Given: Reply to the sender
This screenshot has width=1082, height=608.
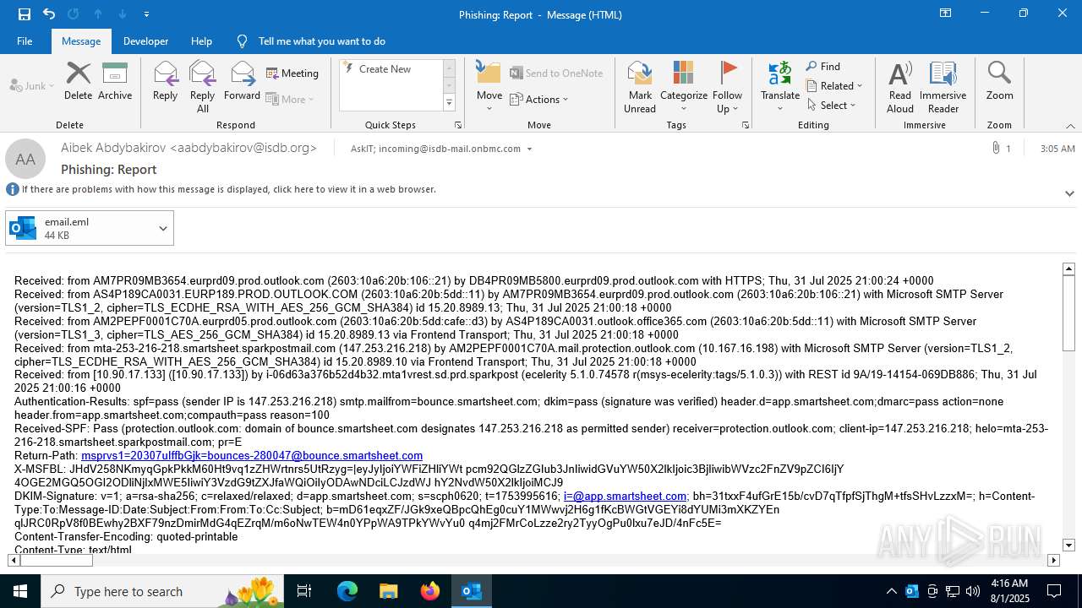Looking at the screenshot, I should pos(165,82).
